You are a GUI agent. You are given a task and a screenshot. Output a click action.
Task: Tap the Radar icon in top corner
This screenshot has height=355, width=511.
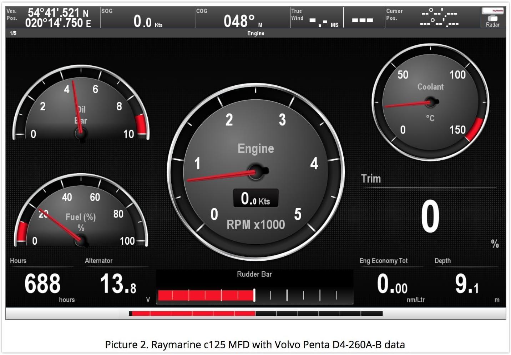(x=492, y=17)
